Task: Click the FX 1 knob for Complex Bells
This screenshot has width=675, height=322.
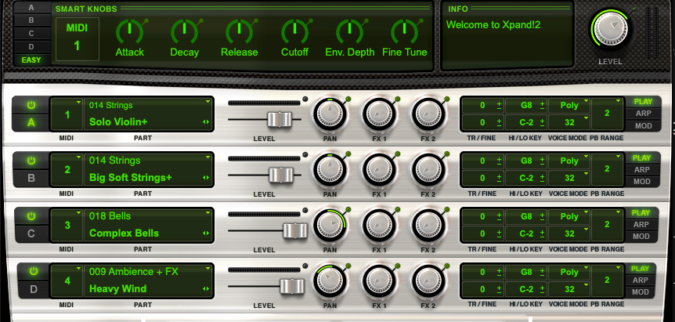Action: (379, 224)
